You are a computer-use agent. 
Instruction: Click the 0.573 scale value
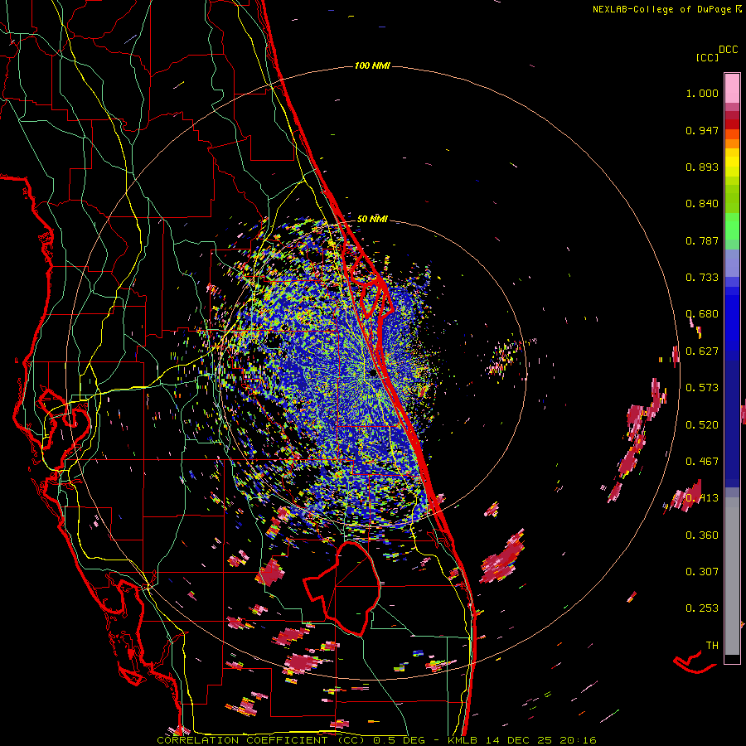[x=702, y=388]
